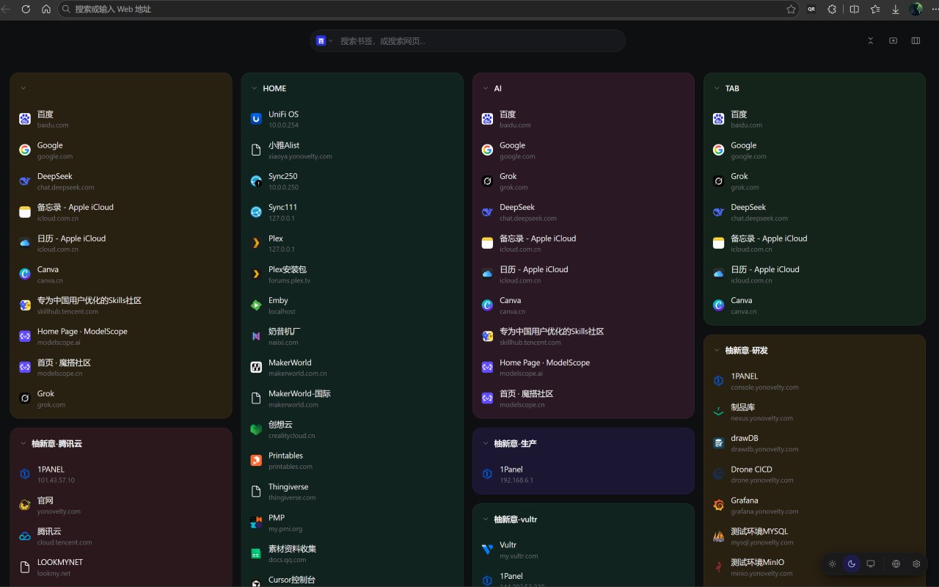Click the three-column layout icon
This screenshot has height=587, width=939.
(916, 41)
